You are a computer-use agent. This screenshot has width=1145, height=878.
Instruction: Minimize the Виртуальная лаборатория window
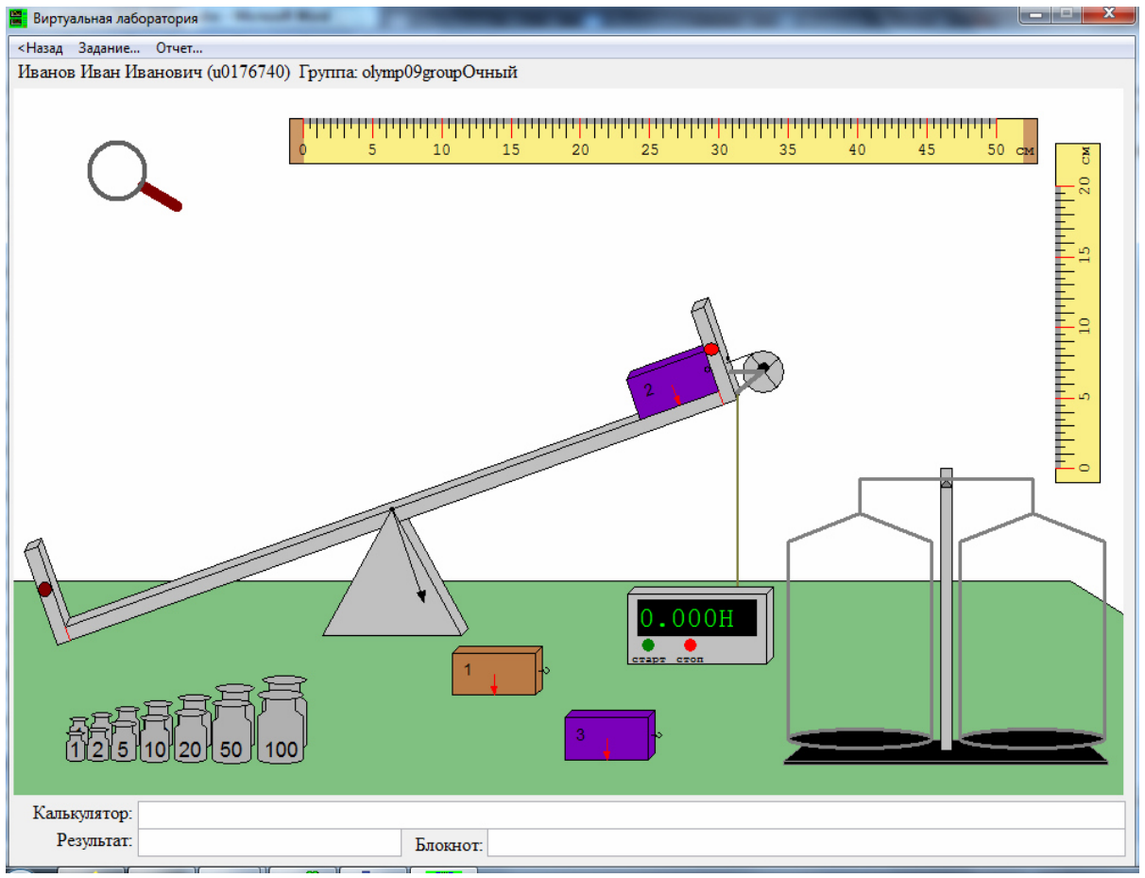tap(1037, 14)
